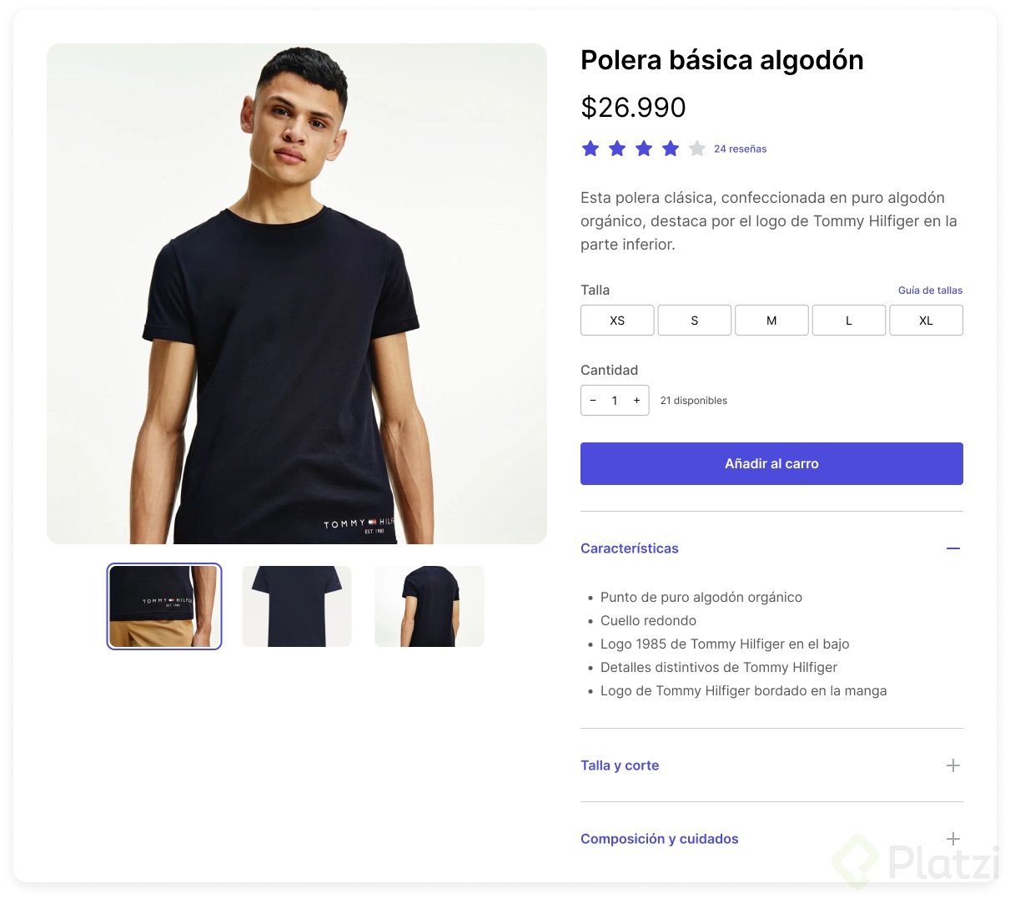
Task: Increase quantity with the plus icon
Action: click(x=636, y=401)
